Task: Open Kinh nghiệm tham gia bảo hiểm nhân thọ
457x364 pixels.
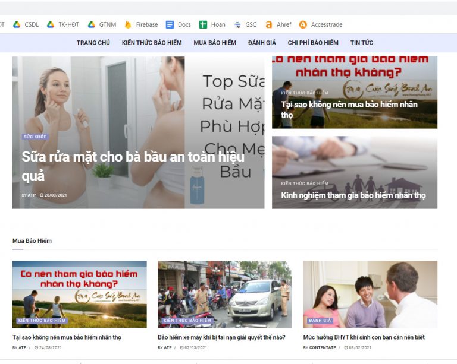Action: click(353, 195)
